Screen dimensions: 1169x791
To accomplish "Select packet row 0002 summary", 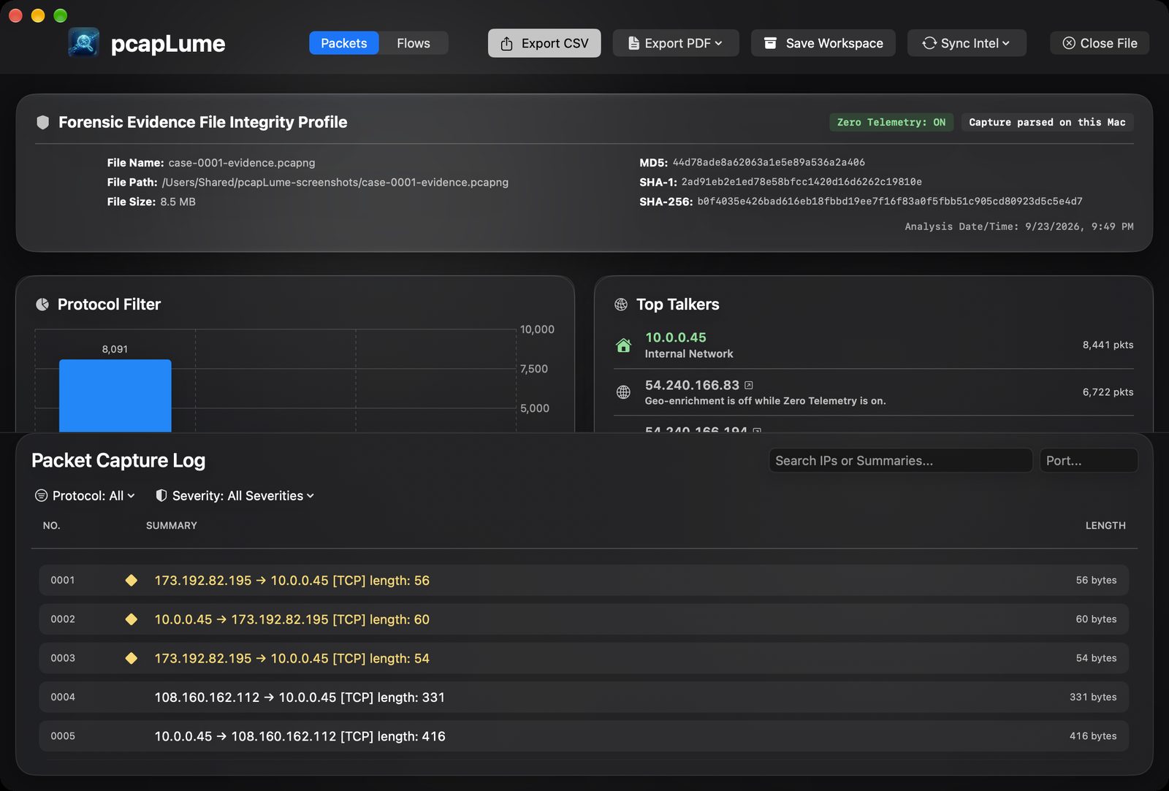I will pos(292,619).
